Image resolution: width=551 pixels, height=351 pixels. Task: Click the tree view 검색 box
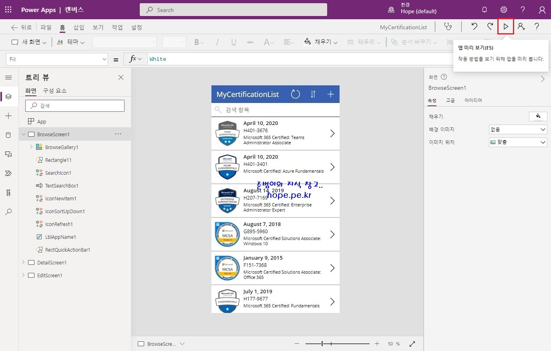click(75, 106)
